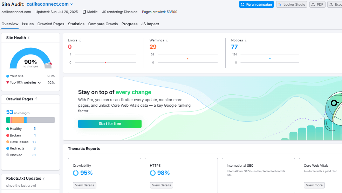View details for HTTPS report
Screen dimensions: 342x193
[162, 185]
